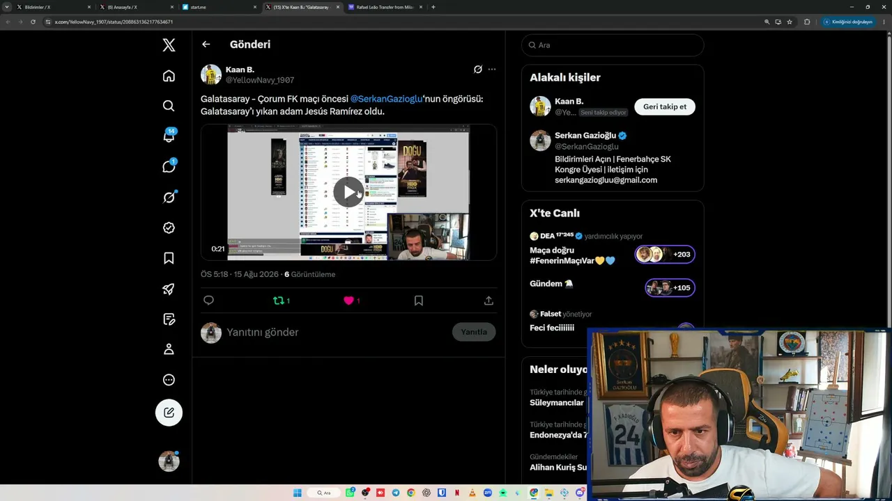Open the rocket icon in sidebar

pyautogui.click(x=169, y=289)
